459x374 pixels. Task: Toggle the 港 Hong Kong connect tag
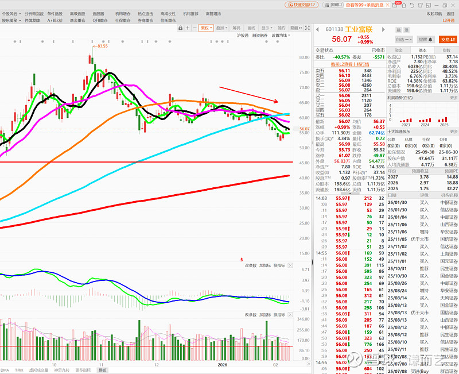tap(407, 29)
